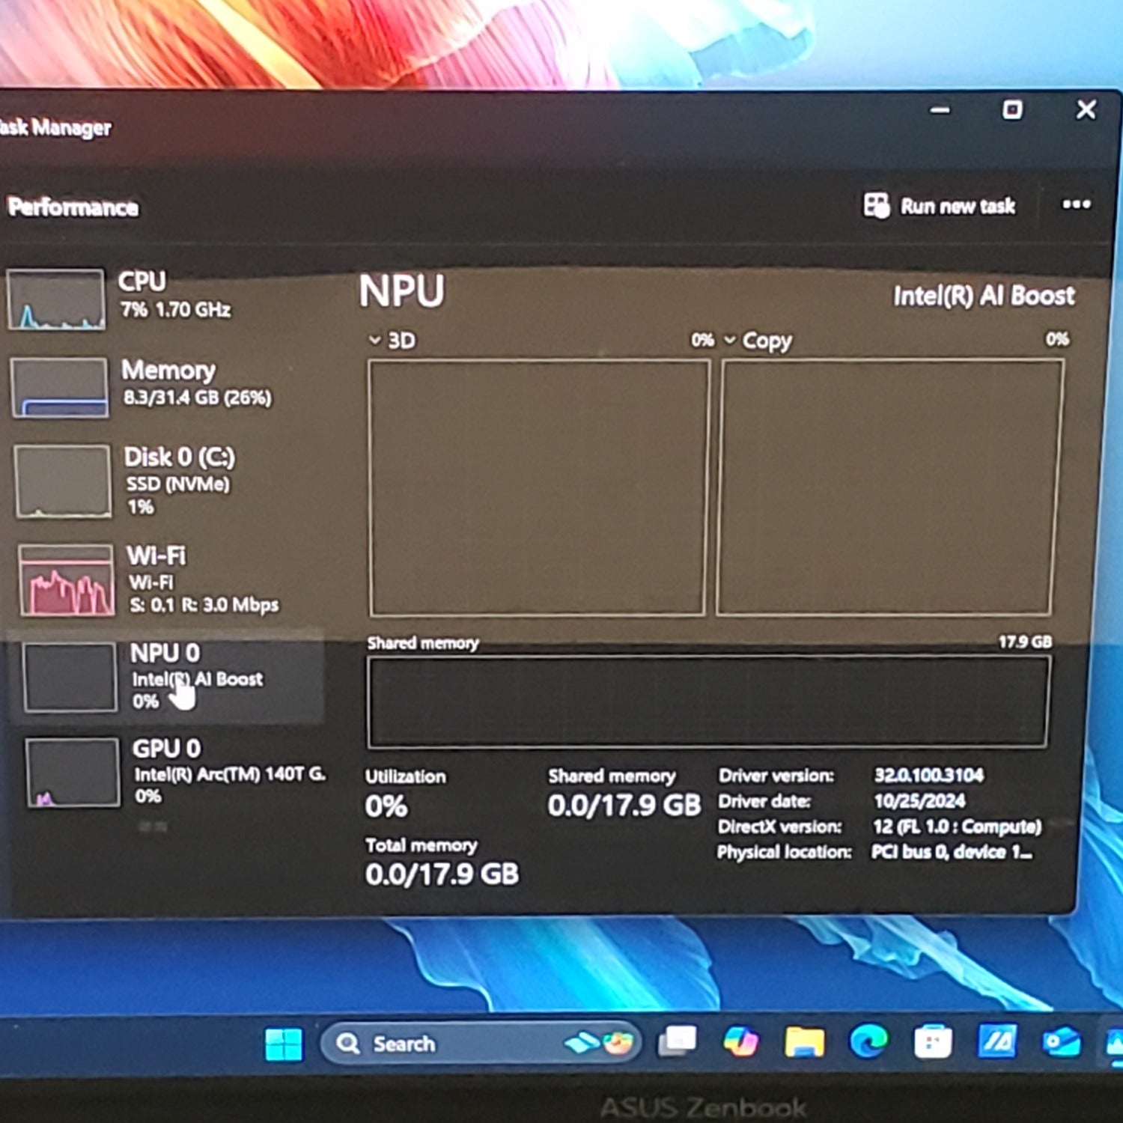Launch Copilot from the taskbar
The image size is (1123, 1123).
click(740, 1041)
